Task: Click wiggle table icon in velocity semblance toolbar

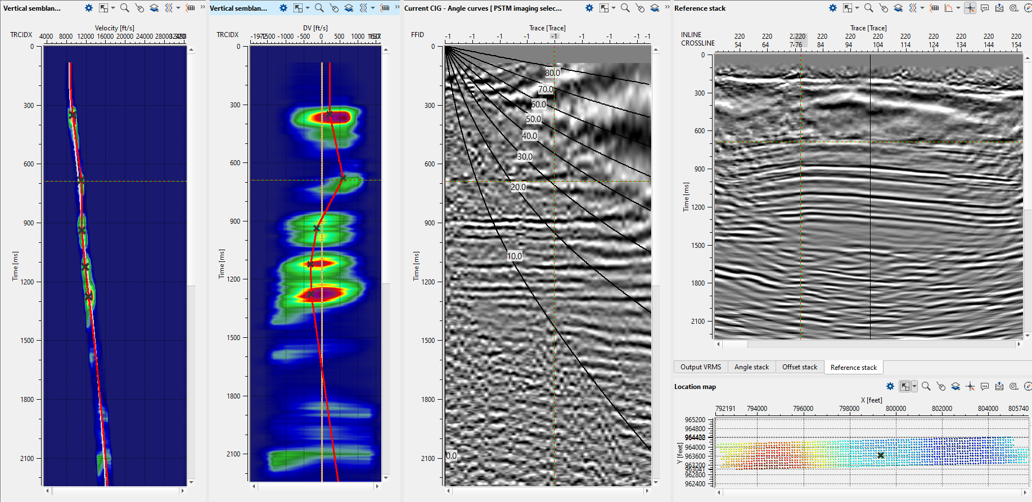Action: coord(191,8)
